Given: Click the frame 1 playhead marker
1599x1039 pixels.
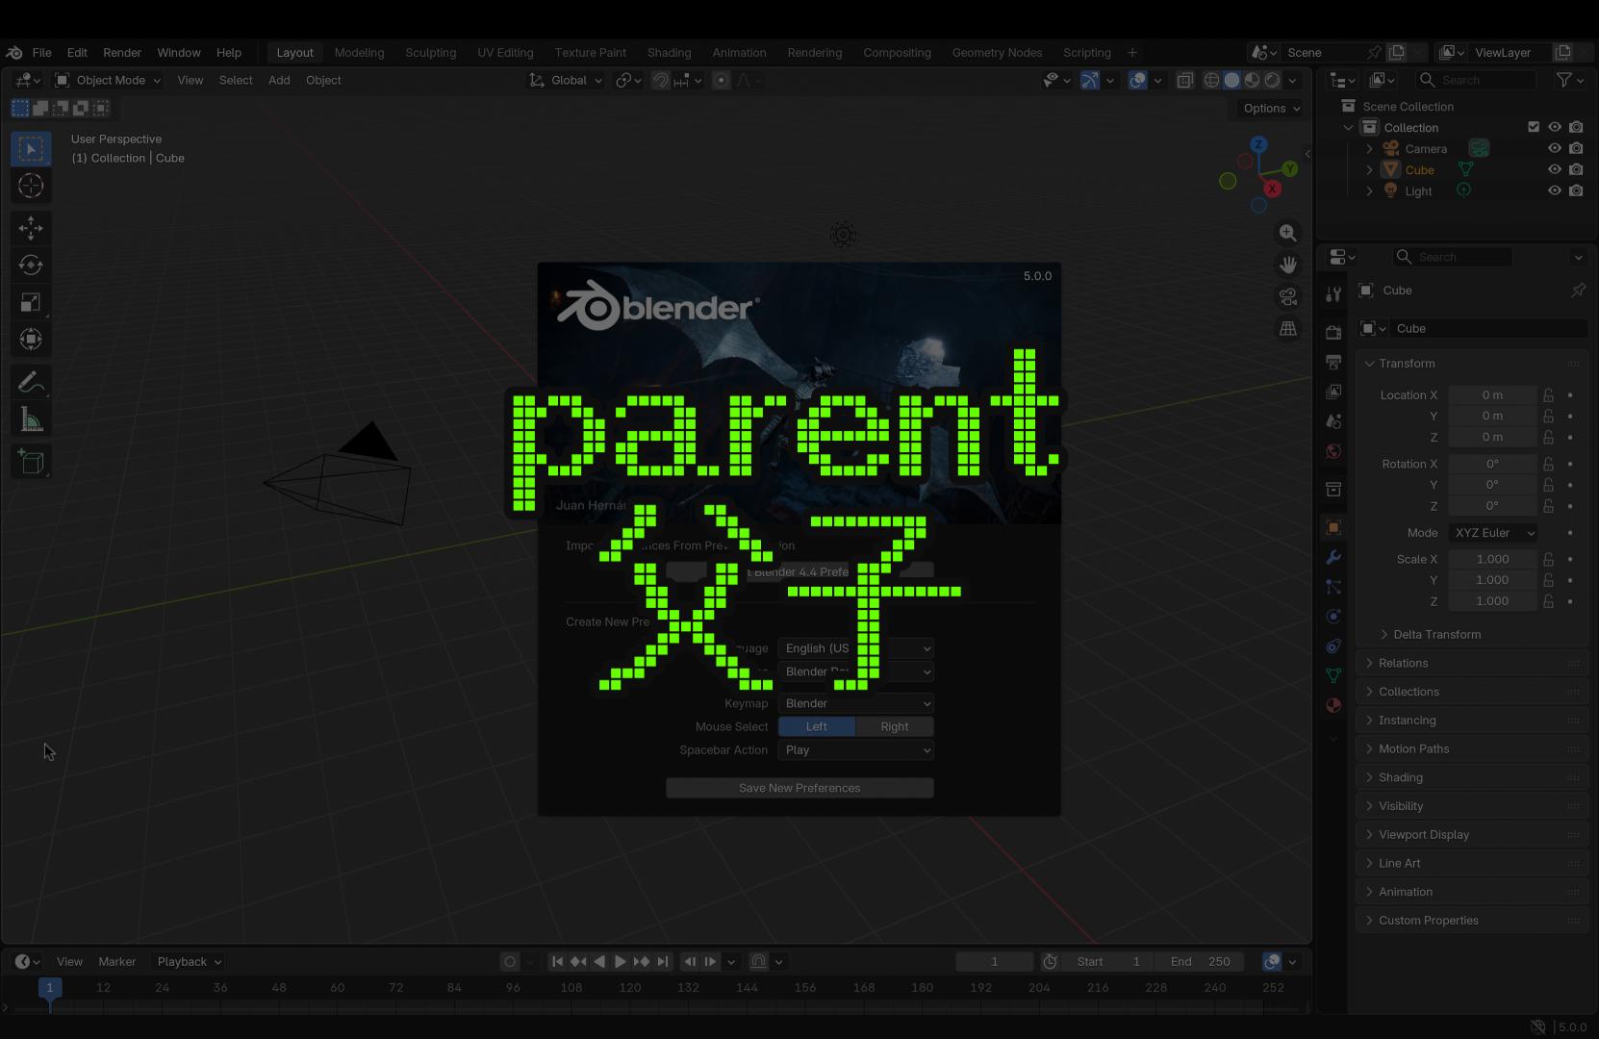Looking at the screenshot, I should click(49, 987).
